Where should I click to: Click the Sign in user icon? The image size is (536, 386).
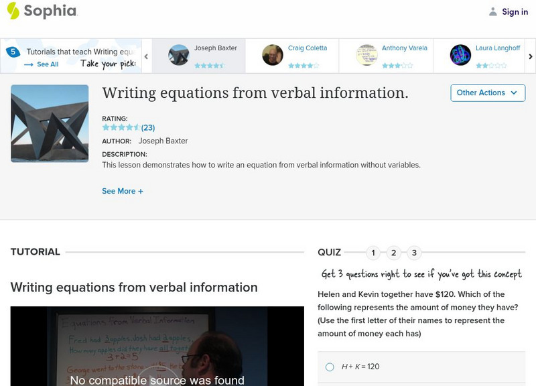[x=492, y=12]
